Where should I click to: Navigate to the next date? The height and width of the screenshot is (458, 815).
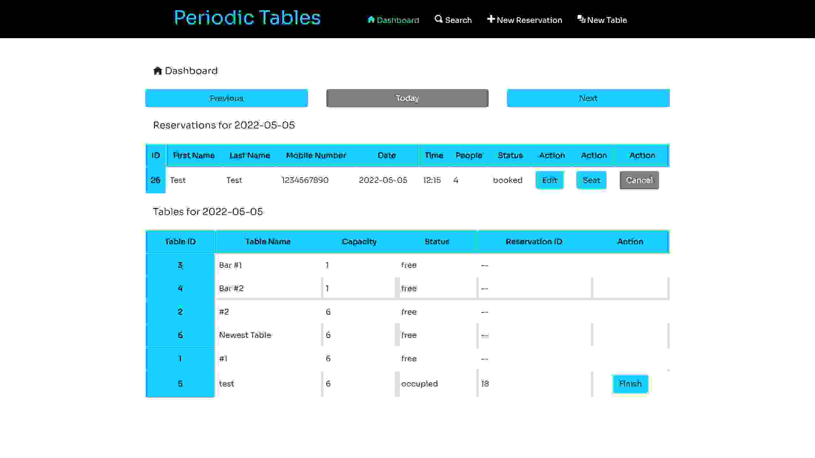click(x=588, y=98)
